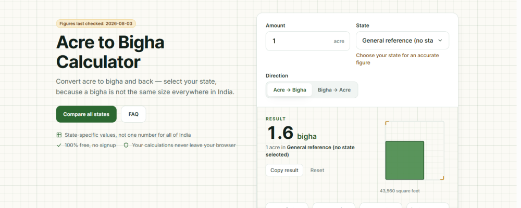Click the table icon beside State-specific values
Image resolution: width=521 pixels, height=208 pixels.
click(x=59, y=135)
